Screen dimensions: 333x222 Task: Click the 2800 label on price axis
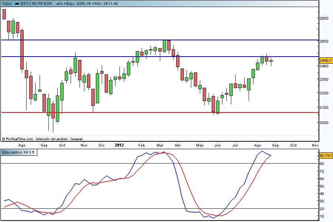pos(324,18)
